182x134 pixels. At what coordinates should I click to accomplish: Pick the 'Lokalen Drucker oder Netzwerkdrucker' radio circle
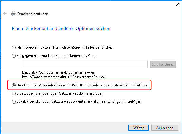pyautogui.click(x=14, y=102)
